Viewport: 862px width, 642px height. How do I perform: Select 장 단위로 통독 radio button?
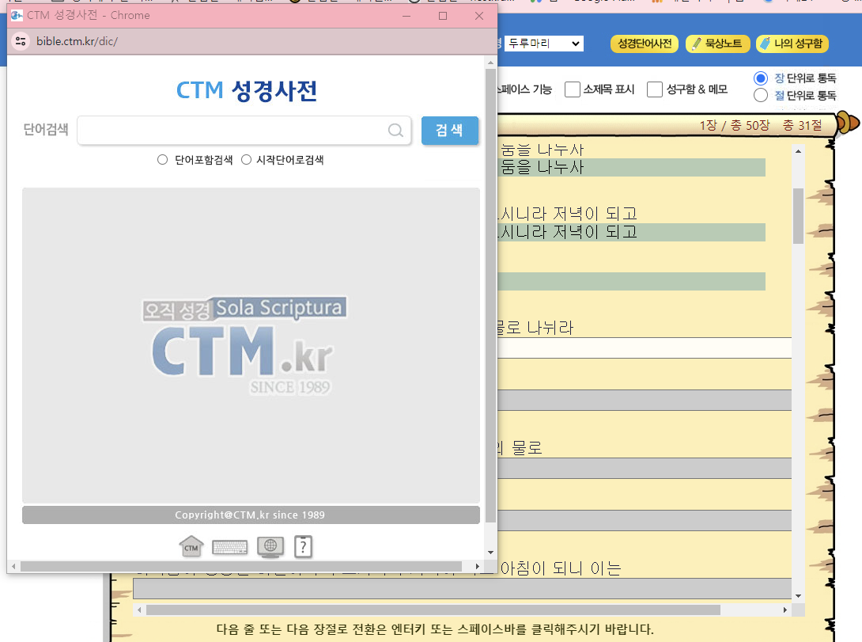coord(760,78)
